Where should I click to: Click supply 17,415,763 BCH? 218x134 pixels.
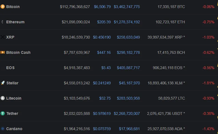(x=171, y=52)
